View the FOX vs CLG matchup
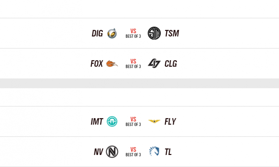 coord(133,63)
